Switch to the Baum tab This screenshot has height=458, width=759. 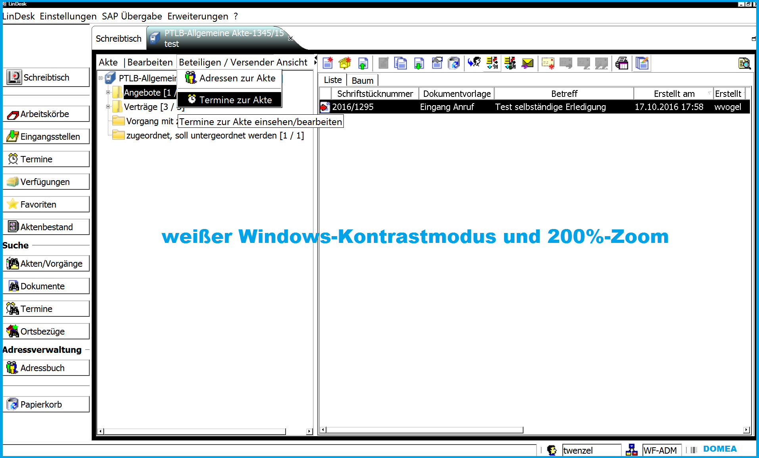[362, 81]
